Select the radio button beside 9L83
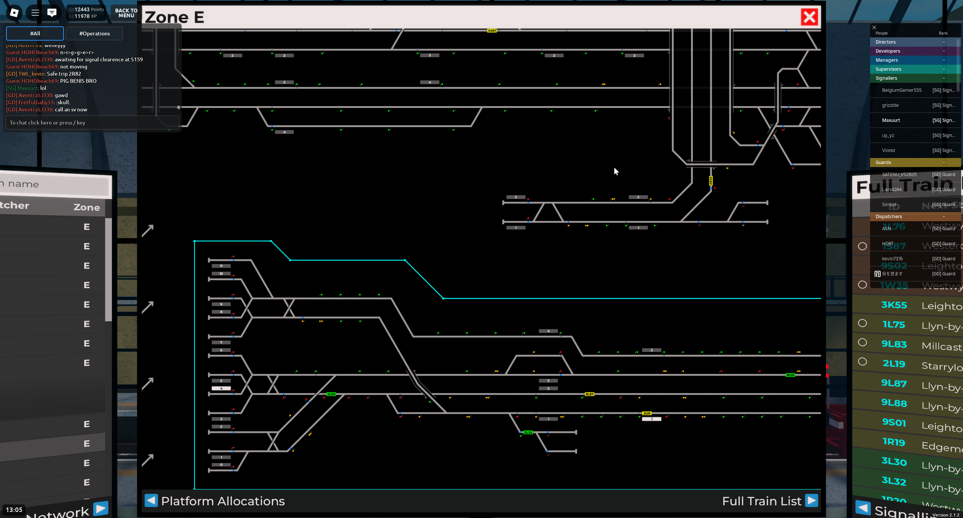Viewport: 963px width, 518px height. [863, 342]
